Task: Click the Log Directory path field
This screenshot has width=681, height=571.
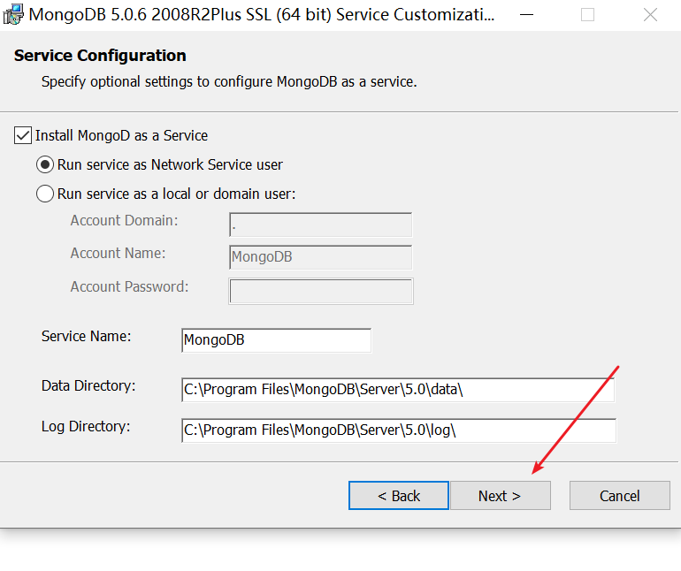Action: point(399,430)
